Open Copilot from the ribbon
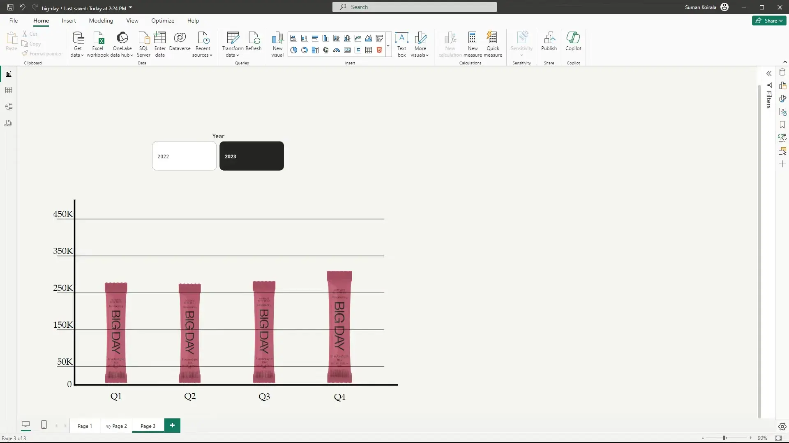Image resolution: width=789 pixels, height=443 pixels. tap(573, 41)
